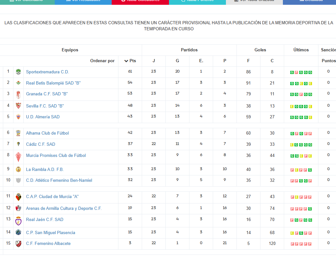Click the provisional classifications notice text
The height and width of the screenshot is (258, 336).
tap(169, 26)
